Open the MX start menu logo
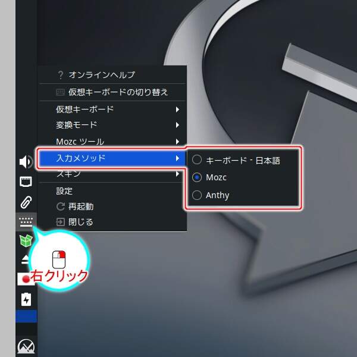Screen dimensions: 357x357 tap(26, 346)
